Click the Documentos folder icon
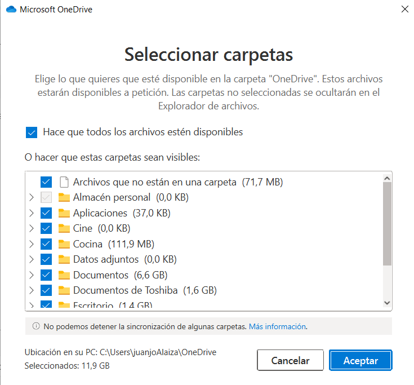Viewport: 414px width, 385px height. (64, 275)
